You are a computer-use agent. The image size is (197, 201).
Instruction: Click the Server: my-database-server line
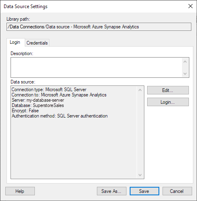pyautogui.click(x=38, y=100)
